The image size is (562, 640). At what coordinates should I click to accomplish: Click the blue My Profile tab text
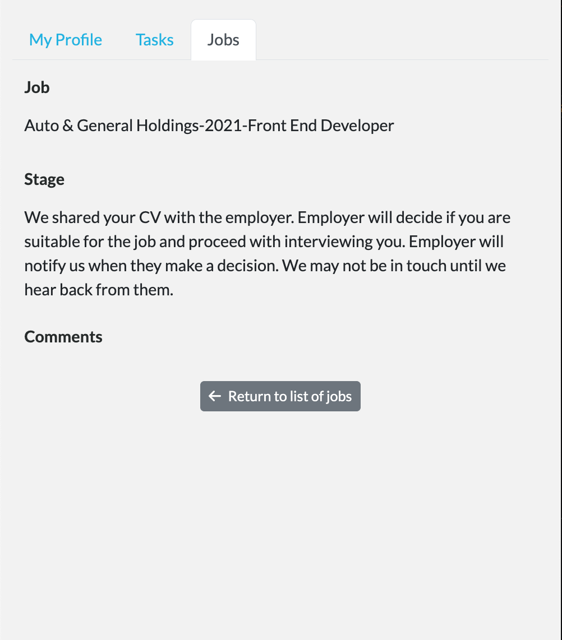tap(65, 39)
